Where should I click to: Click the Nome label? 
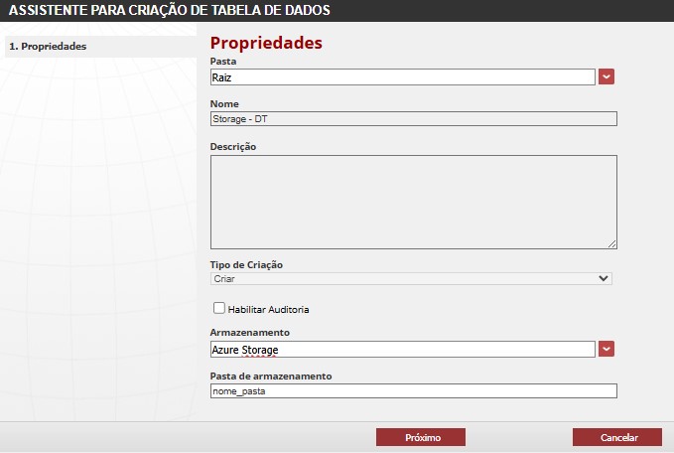(x=224, y=104)
